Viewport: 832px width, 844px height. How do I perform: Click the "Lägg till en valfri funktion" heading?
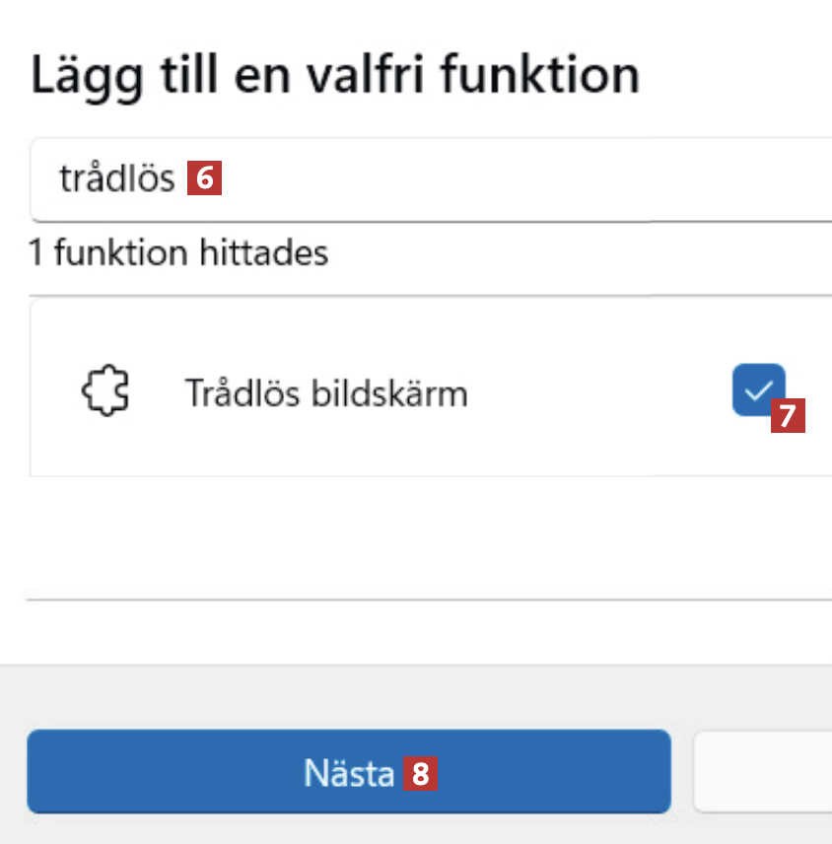coord(335,75)
